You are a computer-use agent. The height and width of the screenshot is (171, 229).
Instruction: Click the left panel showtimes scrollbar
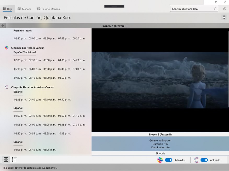tap(91, 71)
